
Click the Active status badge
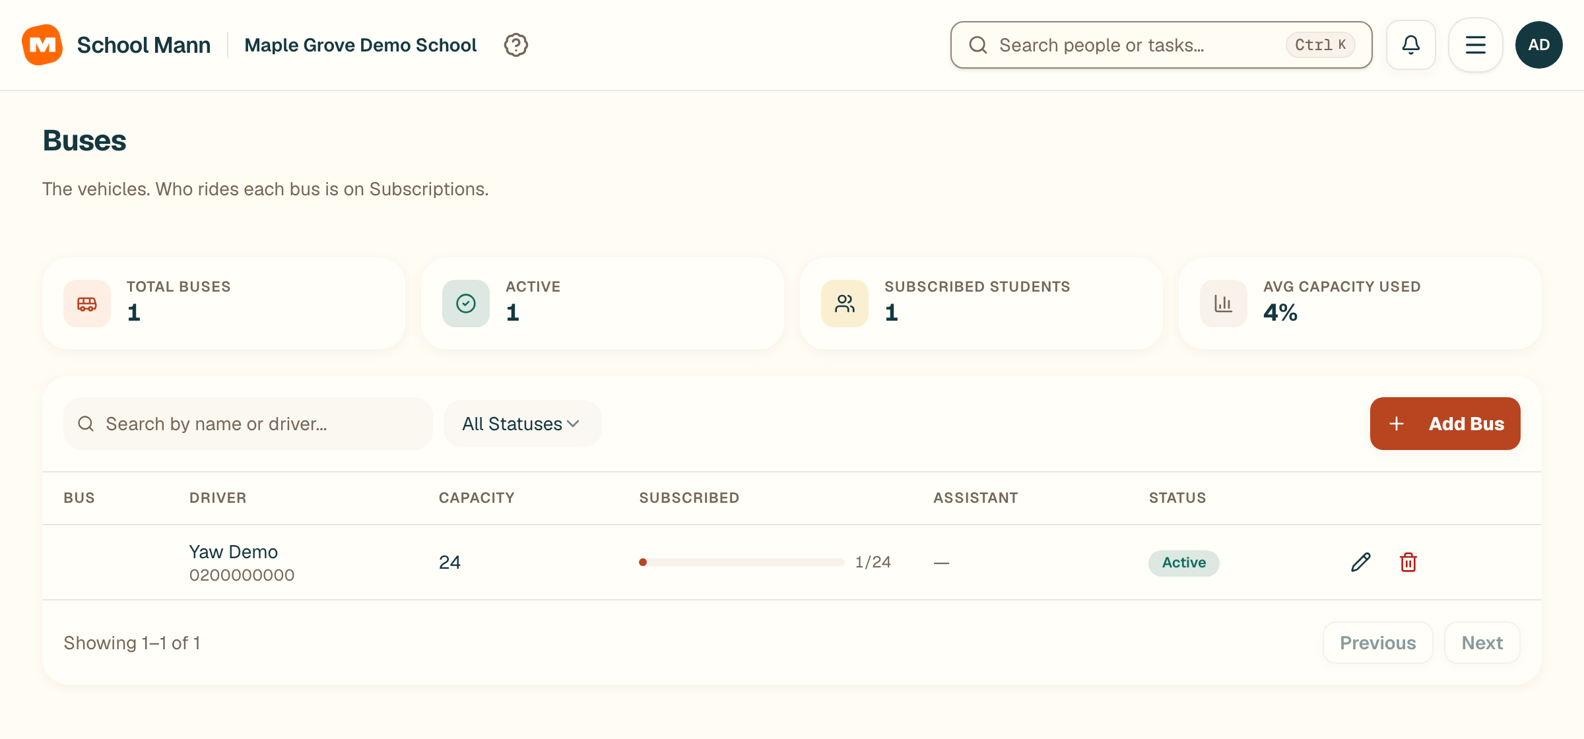(1184, 563)
